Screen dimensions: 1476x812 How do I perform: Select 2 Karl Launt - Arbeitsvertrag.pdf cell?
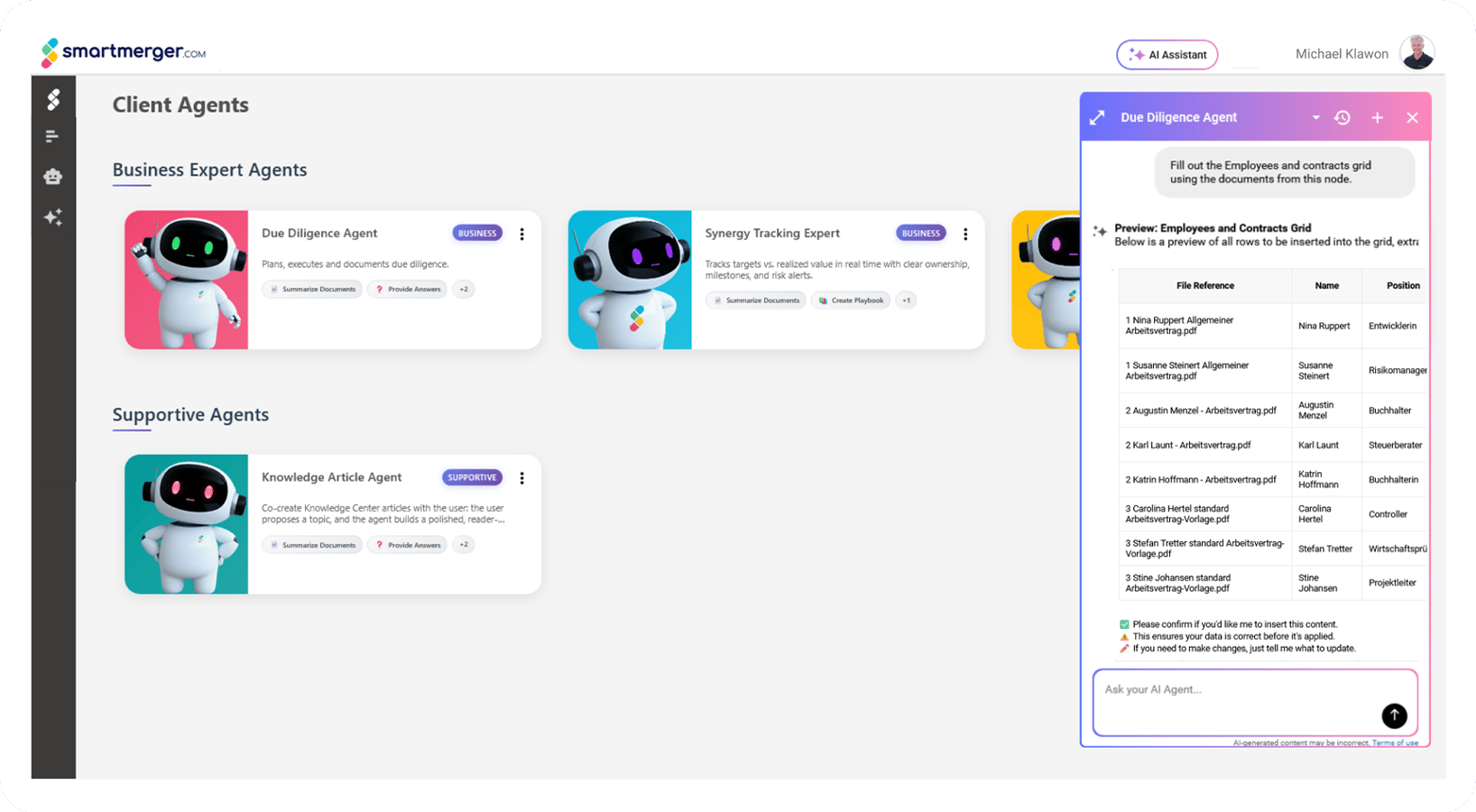point(1205,445)
